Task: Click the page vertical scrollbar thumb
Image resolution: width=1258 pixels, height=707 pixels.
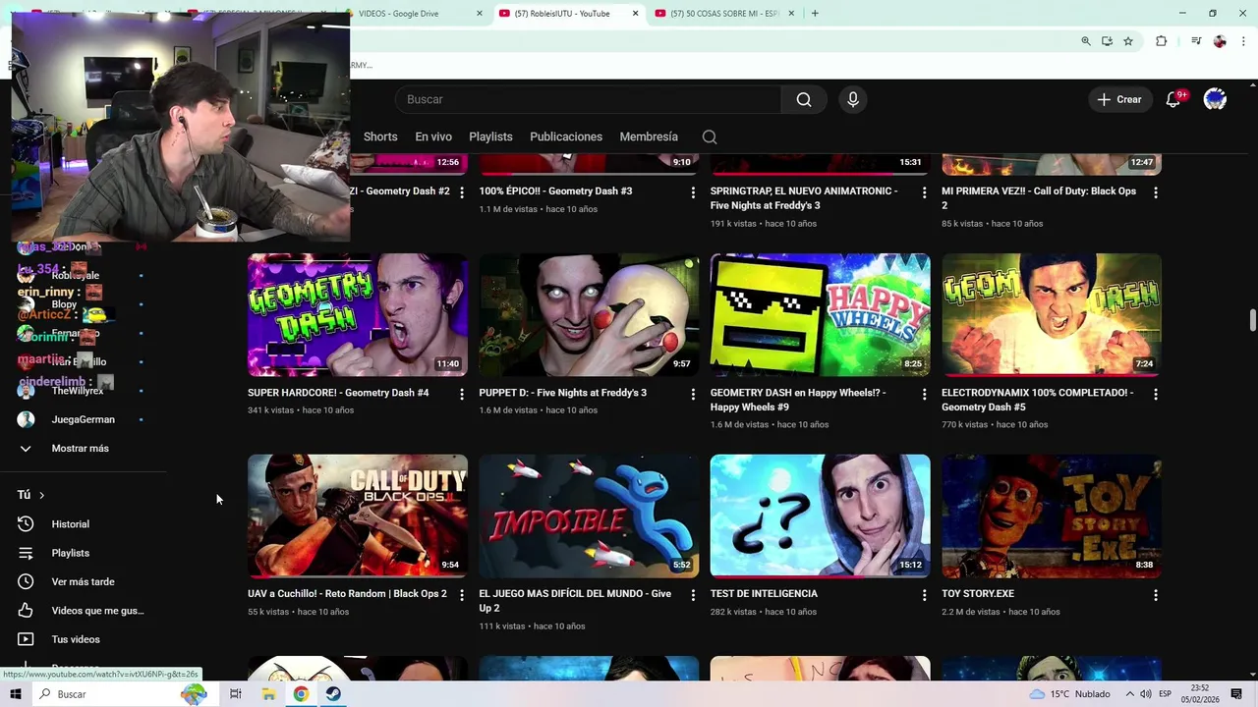Action: coord(1252,321)
